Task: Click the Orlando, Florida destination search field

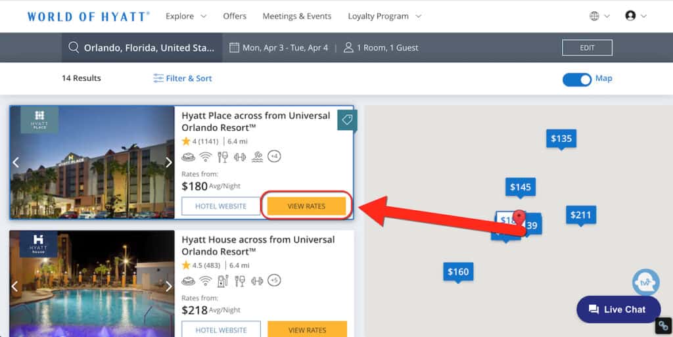Action: (149, 48)
